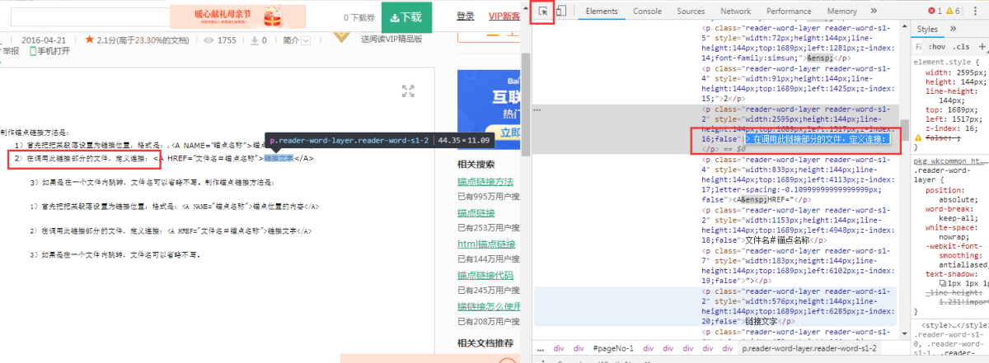This screenshot has width=989, height=363.
Task: Open DevTools three-dot customize menu
Action: pyautogui.click(x=975, y=12)
